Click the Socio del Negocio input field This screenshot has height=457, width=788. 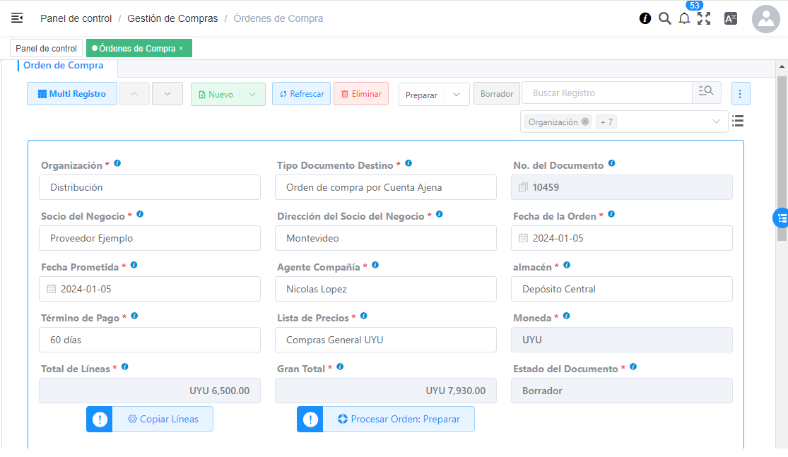[150, 238]
